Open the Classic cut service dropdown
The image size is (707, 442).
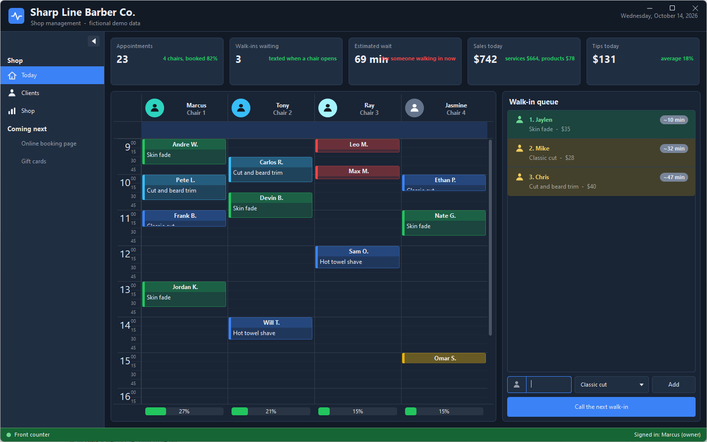pyautogui.click(x=611, y=385)
